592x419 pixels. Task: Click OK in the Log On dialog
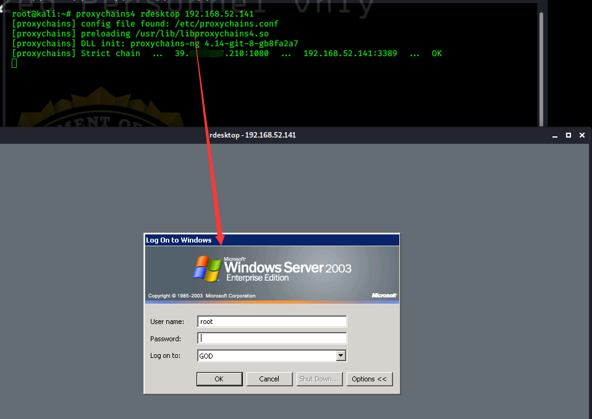coord(219,379)
